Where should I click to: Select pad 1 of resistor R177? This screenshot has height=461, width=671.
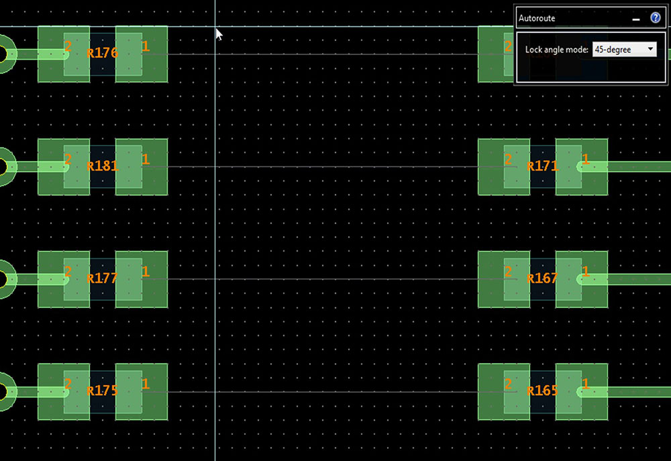coord(142,279)
